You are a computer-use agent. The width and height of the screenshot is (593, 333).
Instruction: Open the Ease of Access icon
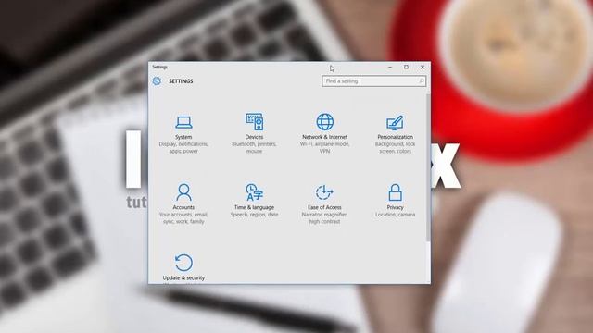point(324,192)
